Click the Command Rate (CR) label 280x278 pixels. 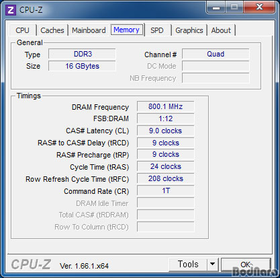(97, 191)
